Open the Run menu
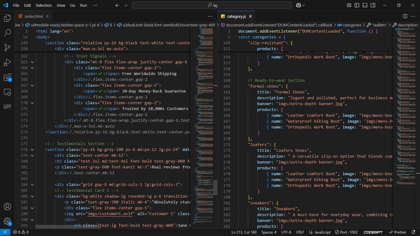This screenshot has height=236, width=420. tap(83, 5)
